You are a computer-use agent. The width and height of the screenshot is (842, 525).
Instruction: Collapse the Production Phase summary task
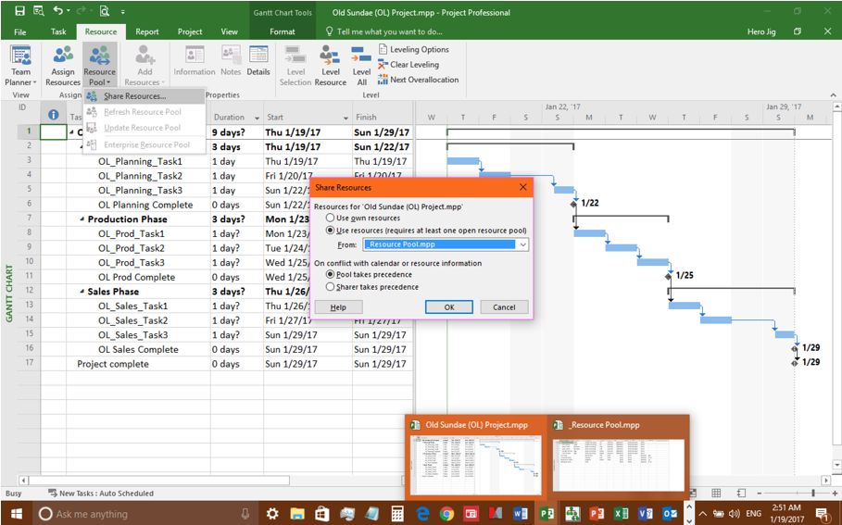coord(82,219)
